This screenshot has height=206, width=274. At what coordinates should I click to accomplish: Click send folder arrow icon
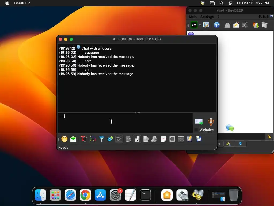(x=154, y=139)
